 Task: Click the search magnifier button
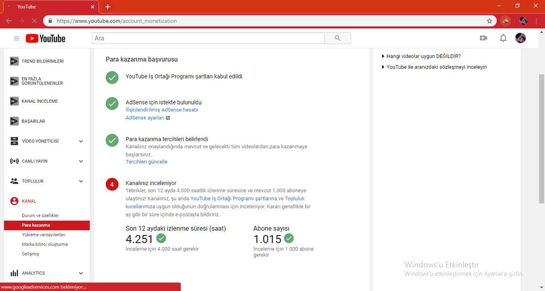337,38
